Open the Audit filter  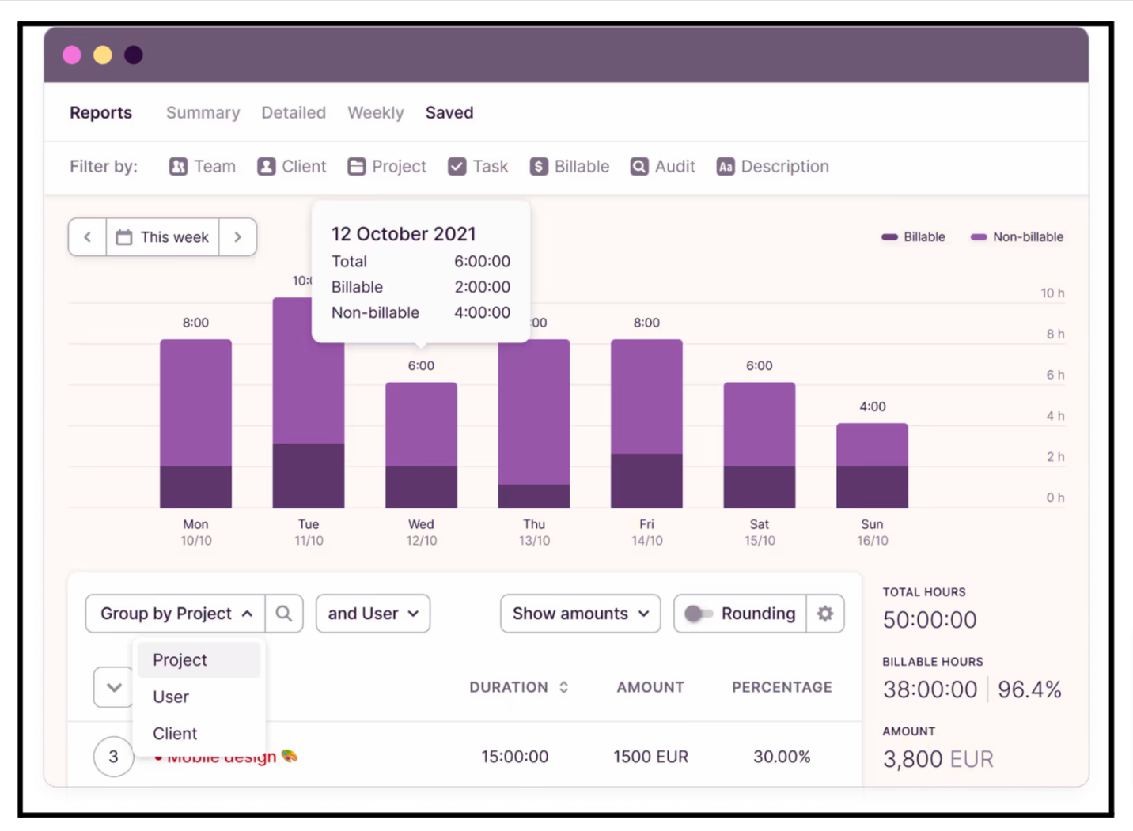662,166
